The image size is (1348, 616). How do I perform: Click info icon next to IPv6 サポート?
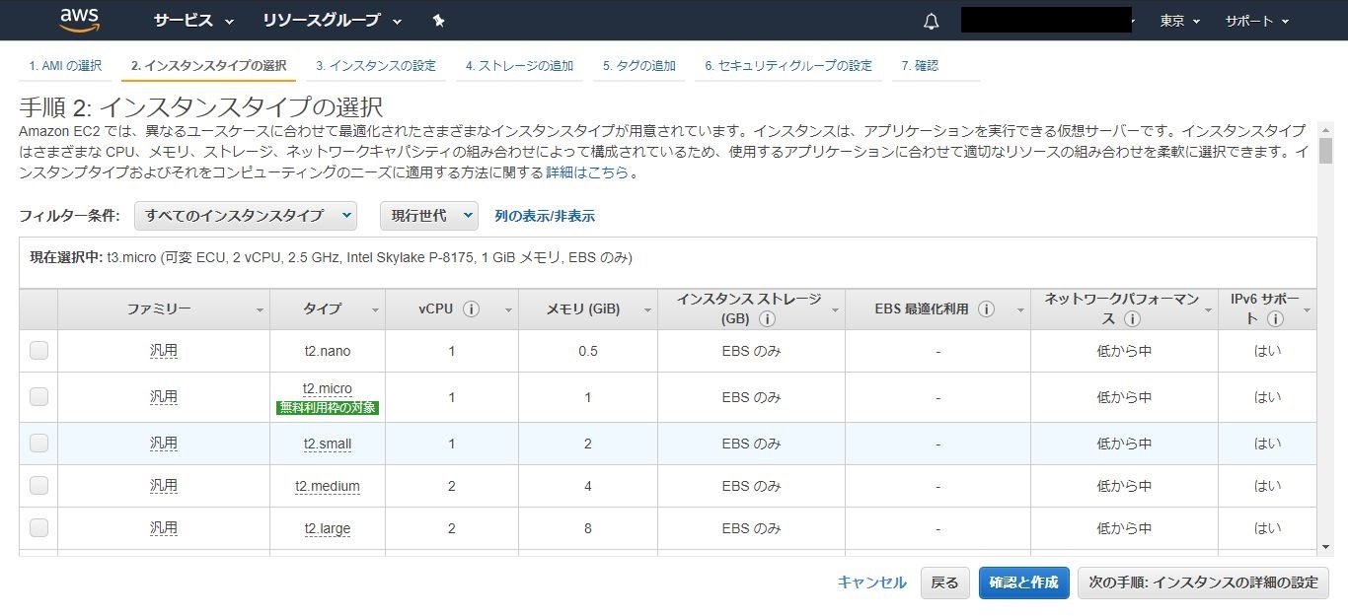point(1275,319)
